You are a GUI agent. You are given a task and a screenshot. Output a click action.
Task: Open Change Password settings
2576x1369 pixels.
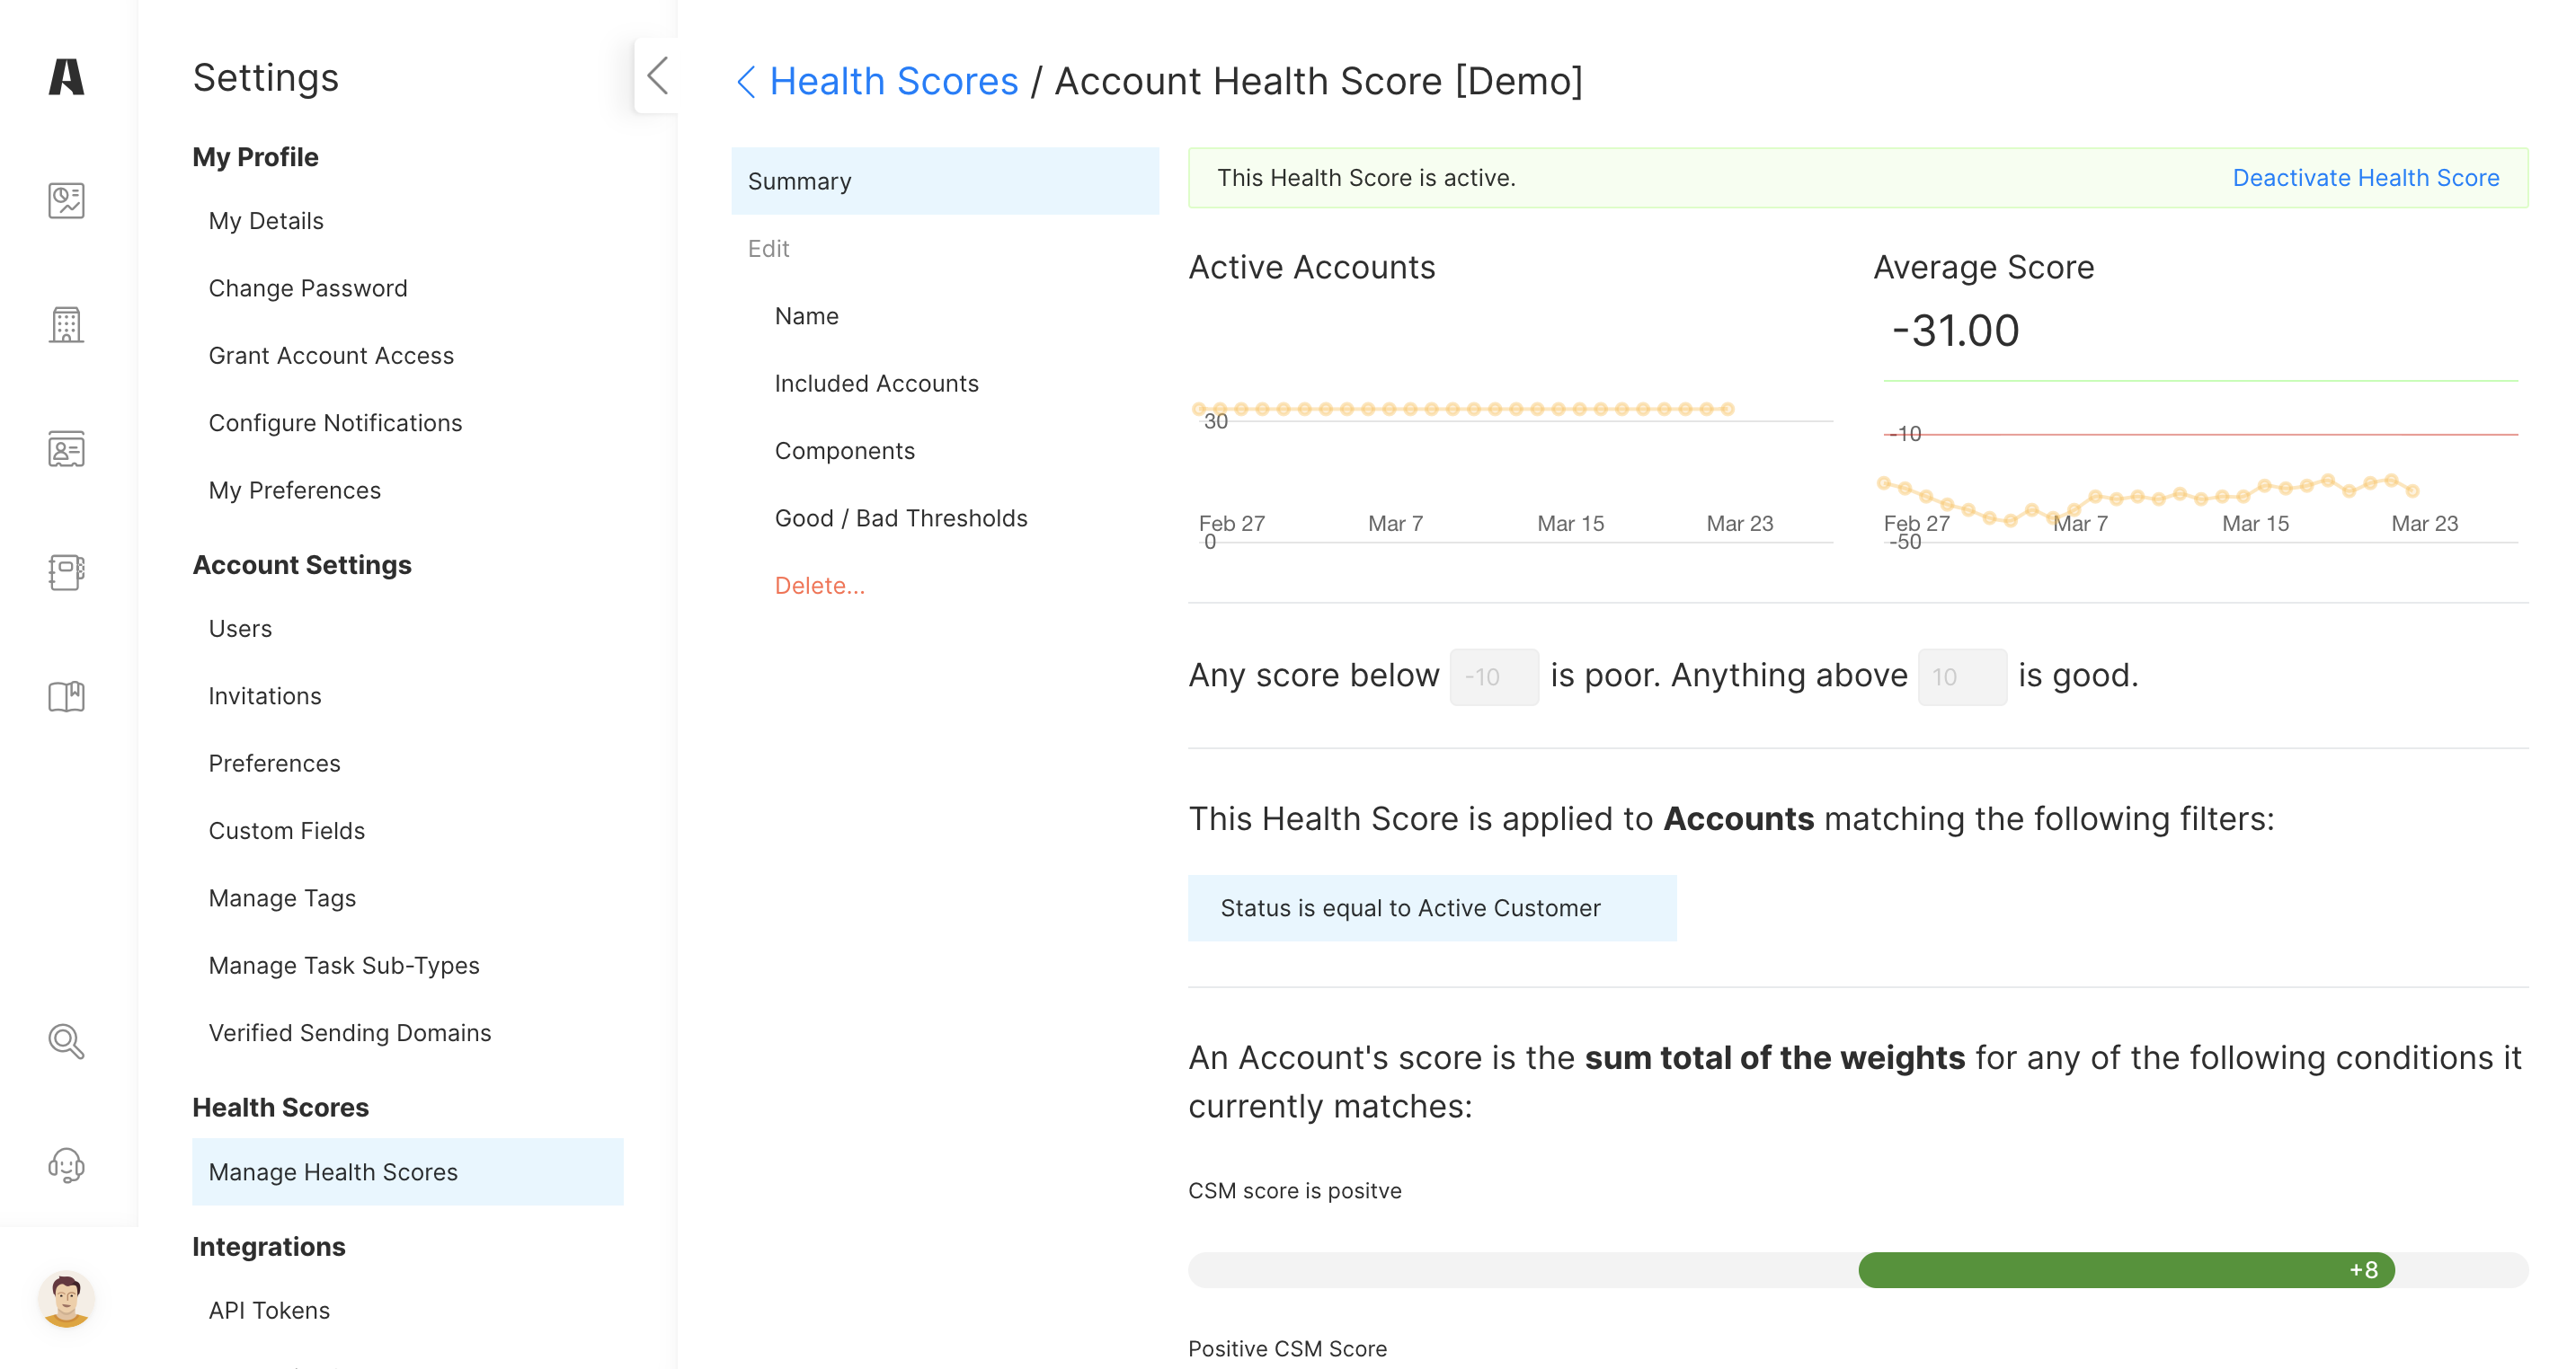pos(308,287)
